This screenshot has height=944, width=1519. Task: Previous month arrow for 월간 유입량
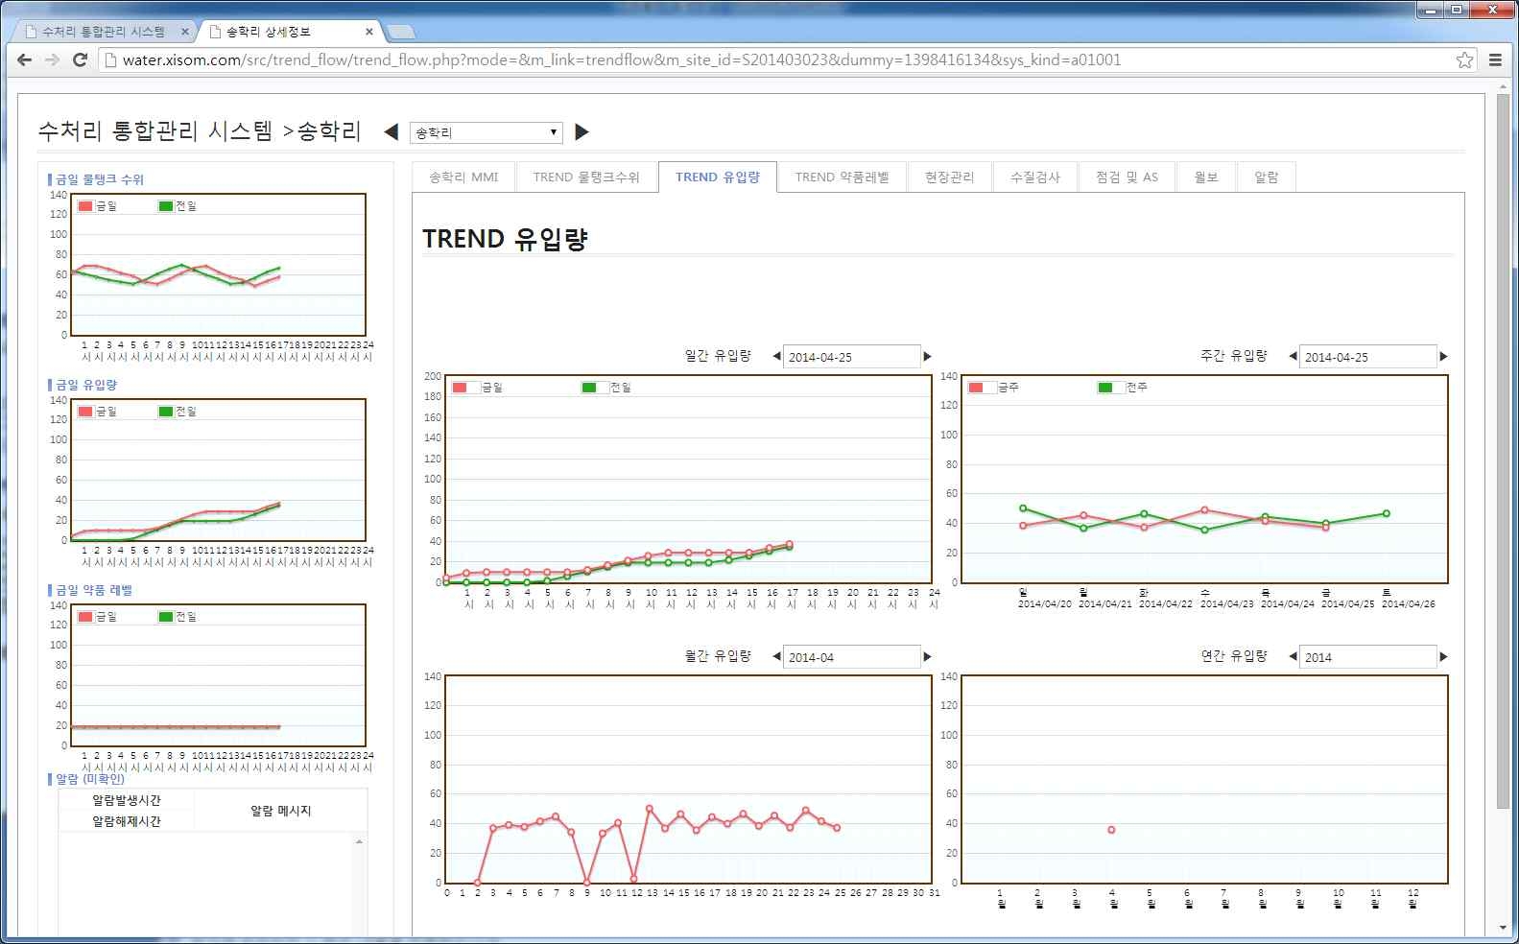[x=776, y=657]
